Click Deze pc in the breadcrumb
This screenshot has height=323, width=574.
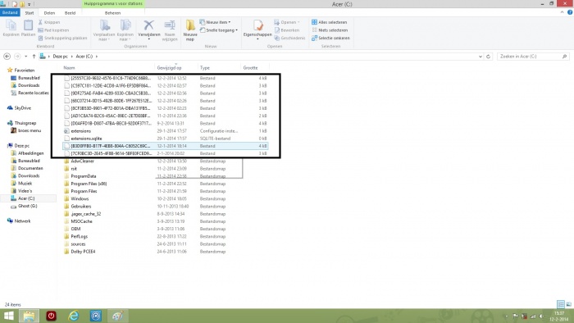[60, 57]
